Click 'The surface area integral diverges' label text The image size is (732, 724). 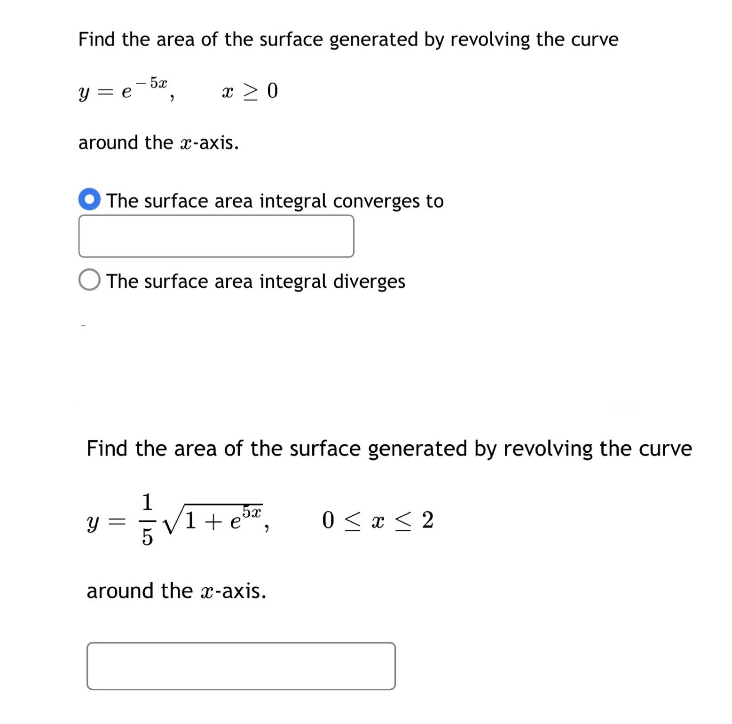(255, 281)
